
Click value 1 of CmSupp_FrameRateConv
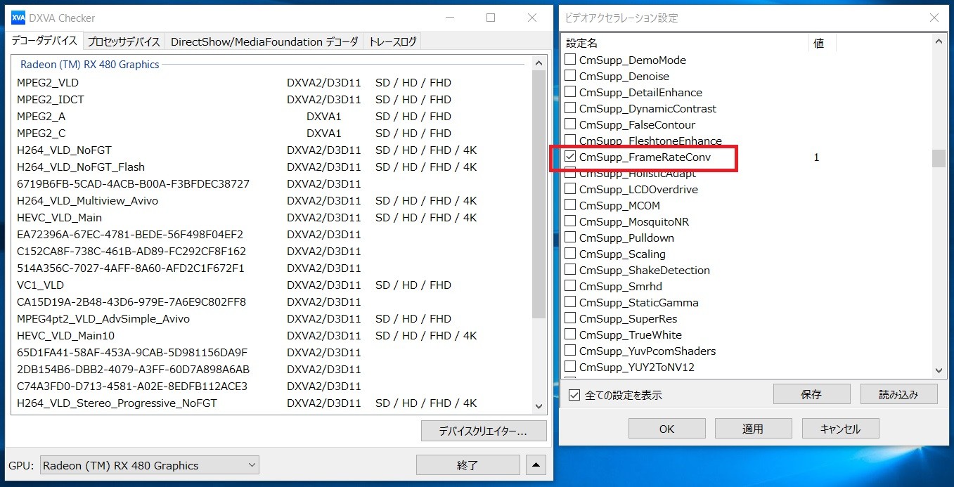(x=816, y=157)
